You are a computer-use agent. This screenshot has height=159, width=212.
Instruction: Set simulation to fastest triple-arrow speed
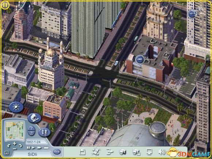(x=46, y=148)
